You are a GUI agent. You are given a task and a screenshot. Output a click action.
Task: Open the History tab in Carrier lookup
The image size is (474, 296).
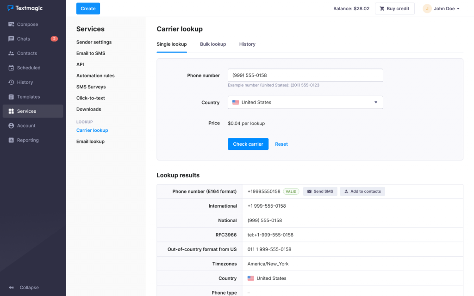(x=247, y=44)
